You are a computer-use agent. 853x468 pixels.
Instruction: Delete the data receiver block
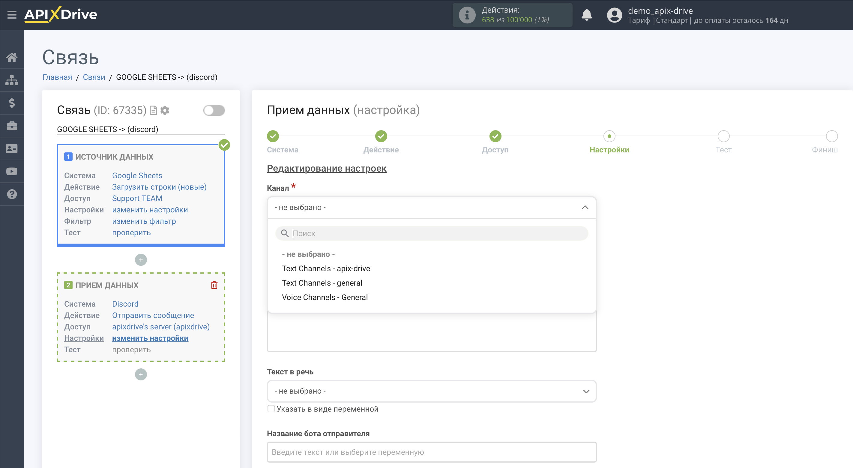(214, 285)
